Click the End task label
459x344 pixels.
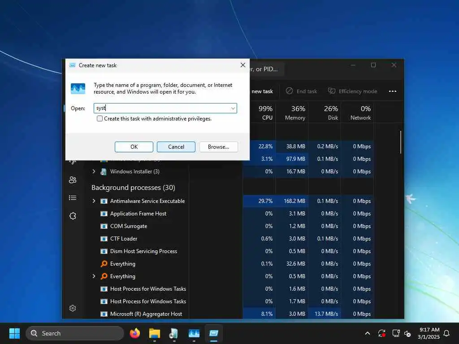pos(307,91)
